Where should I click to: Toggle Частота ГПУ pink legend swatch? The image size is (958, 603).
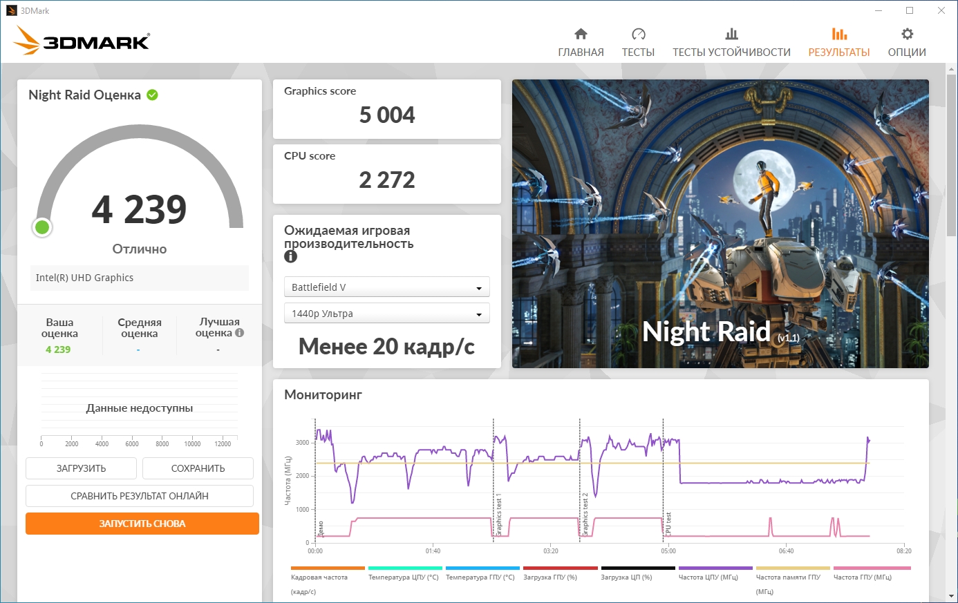point(872,568)
